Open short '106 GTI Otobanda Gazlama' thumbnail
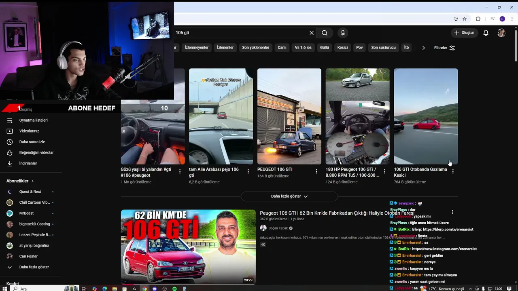The width and height of the screenshot is (518, 291). coord(426,116)
